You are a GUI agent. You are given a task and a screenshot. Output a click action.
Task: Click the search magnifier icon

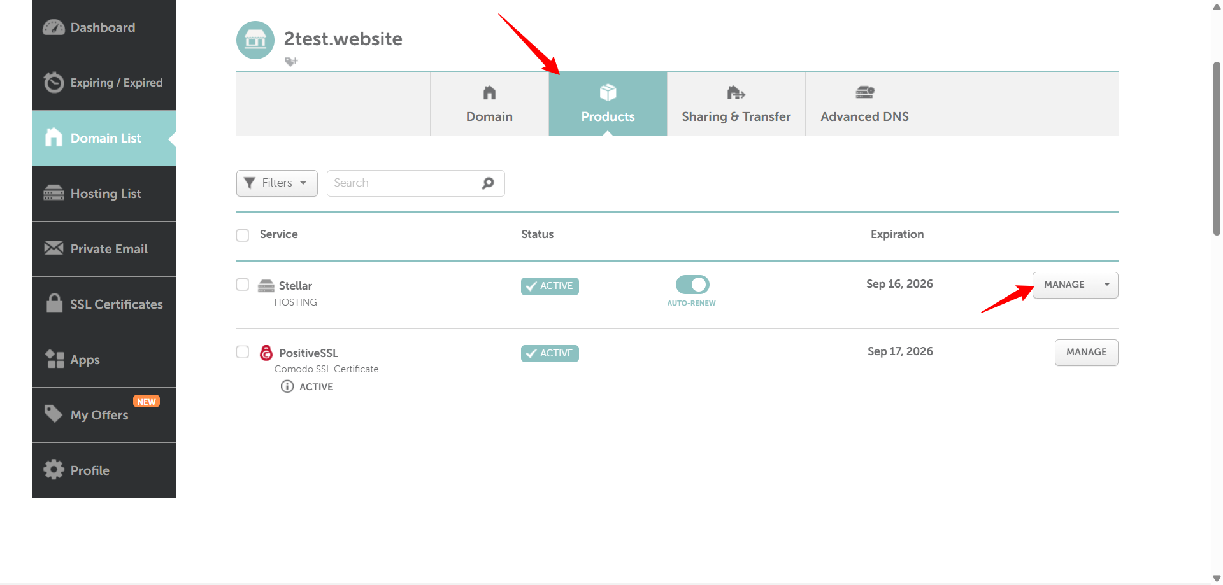[x=488, y=183]
